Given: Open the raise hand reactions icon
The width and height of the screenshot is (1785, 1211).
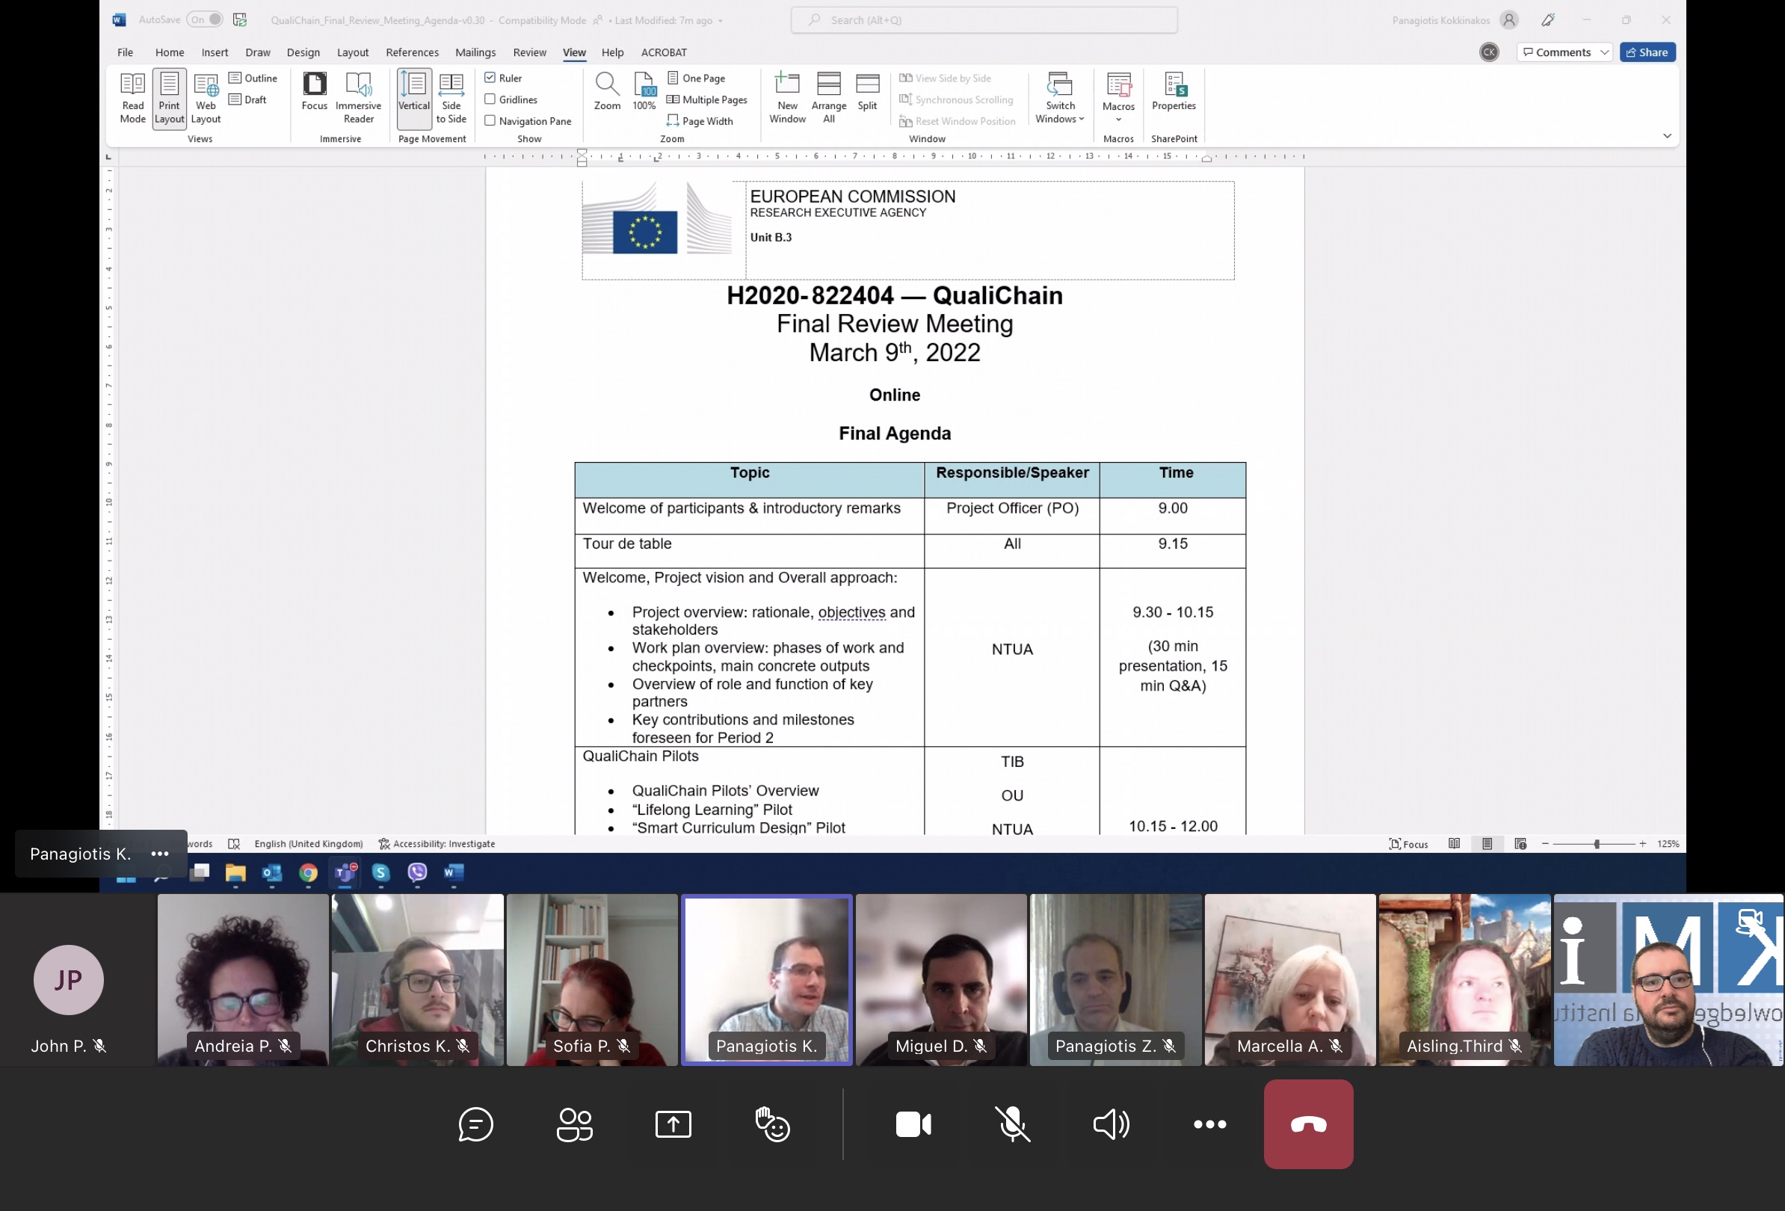Looking at the screenshot, I should point(772,1124).
